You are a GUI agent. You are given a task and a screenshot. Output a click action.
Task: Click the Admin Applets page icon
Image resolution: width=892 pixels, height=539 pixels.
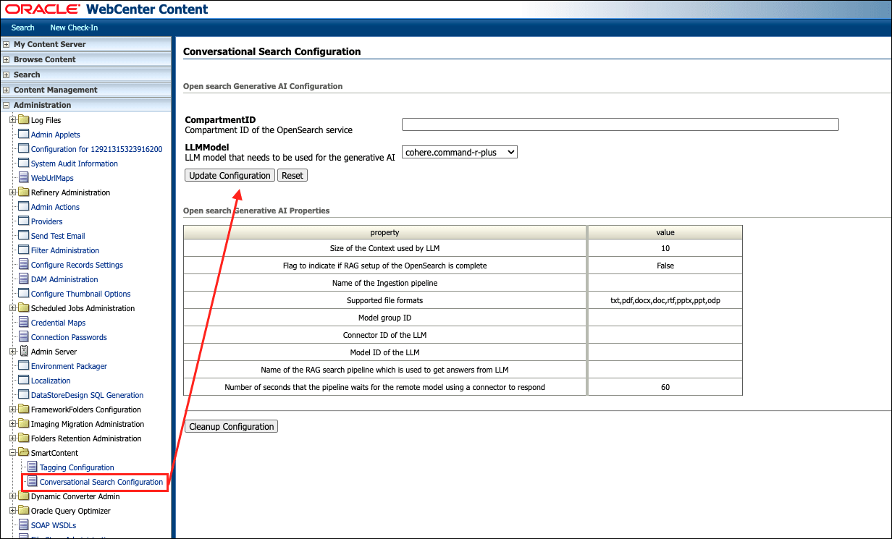pyautogui.click(x=23, y=135)
